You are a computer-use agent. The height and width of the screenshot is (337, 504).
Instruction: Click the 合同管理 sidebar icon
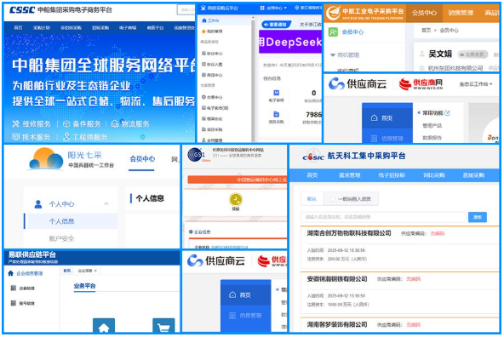[x=203, y=140]
